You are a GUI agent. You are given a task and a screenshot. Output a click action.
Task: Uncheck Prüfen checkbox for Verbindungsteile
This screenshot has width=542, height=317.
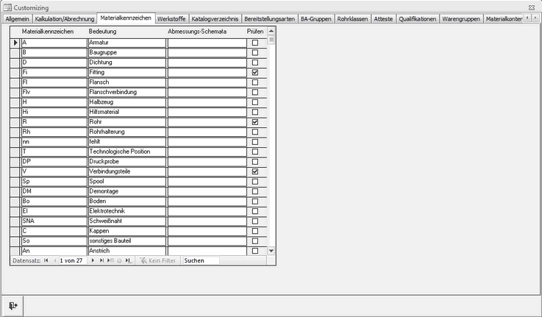pos(255,171)
